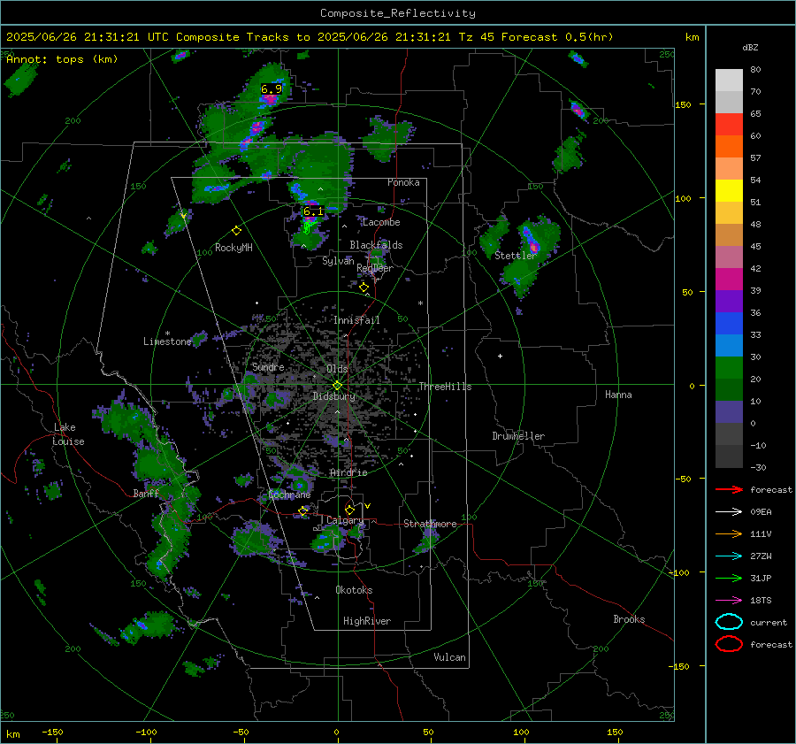Select the red 65 dBZ color swatch
The image size is (796, 744).
coord(729,124)
